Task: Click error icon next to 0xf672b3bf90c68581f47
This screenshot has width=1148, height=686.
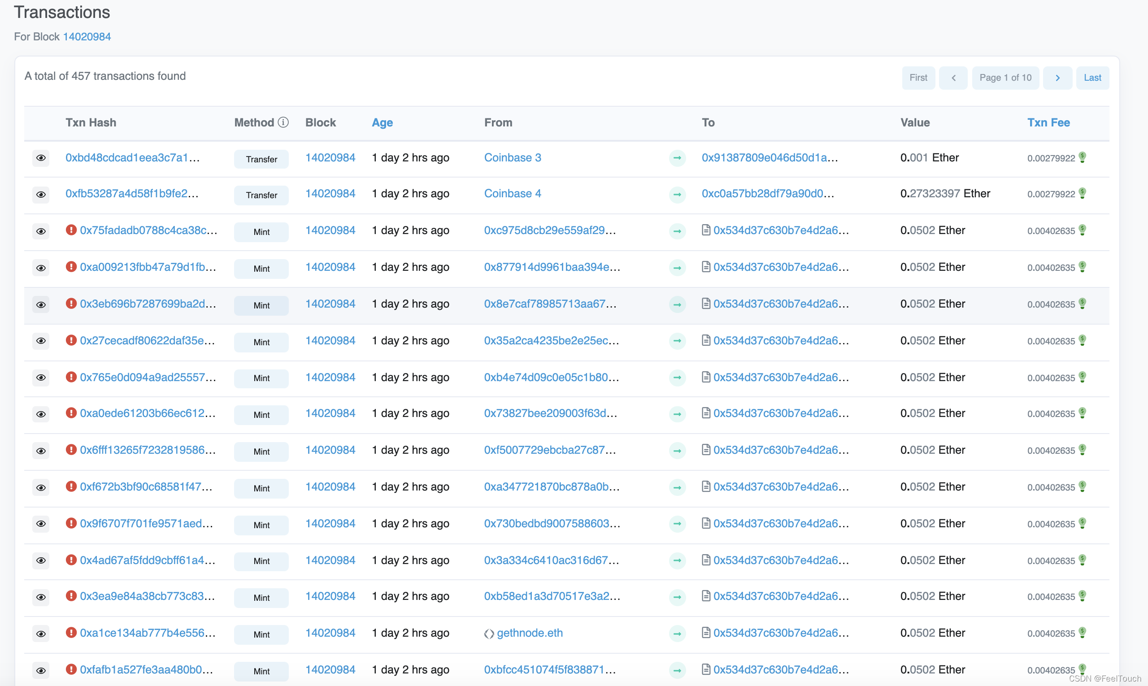Action: pyautogui.click(x=71, y=486)
